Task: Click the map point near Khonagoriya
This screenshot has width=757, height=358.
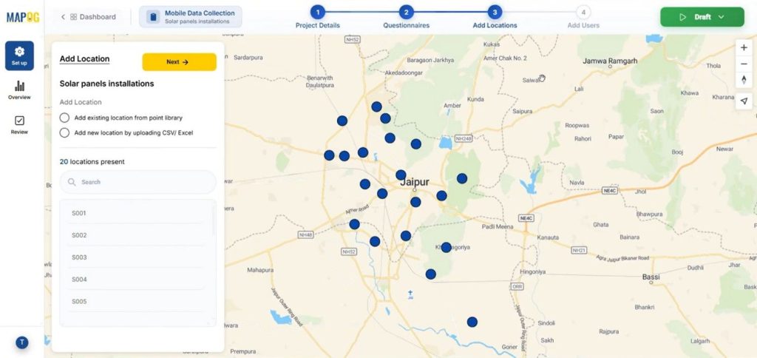Action: pyautogui.click(x=446, y=247)
